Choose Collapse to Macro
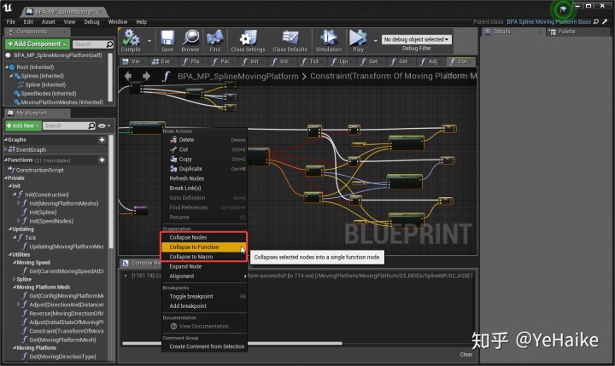 [204, 257]
